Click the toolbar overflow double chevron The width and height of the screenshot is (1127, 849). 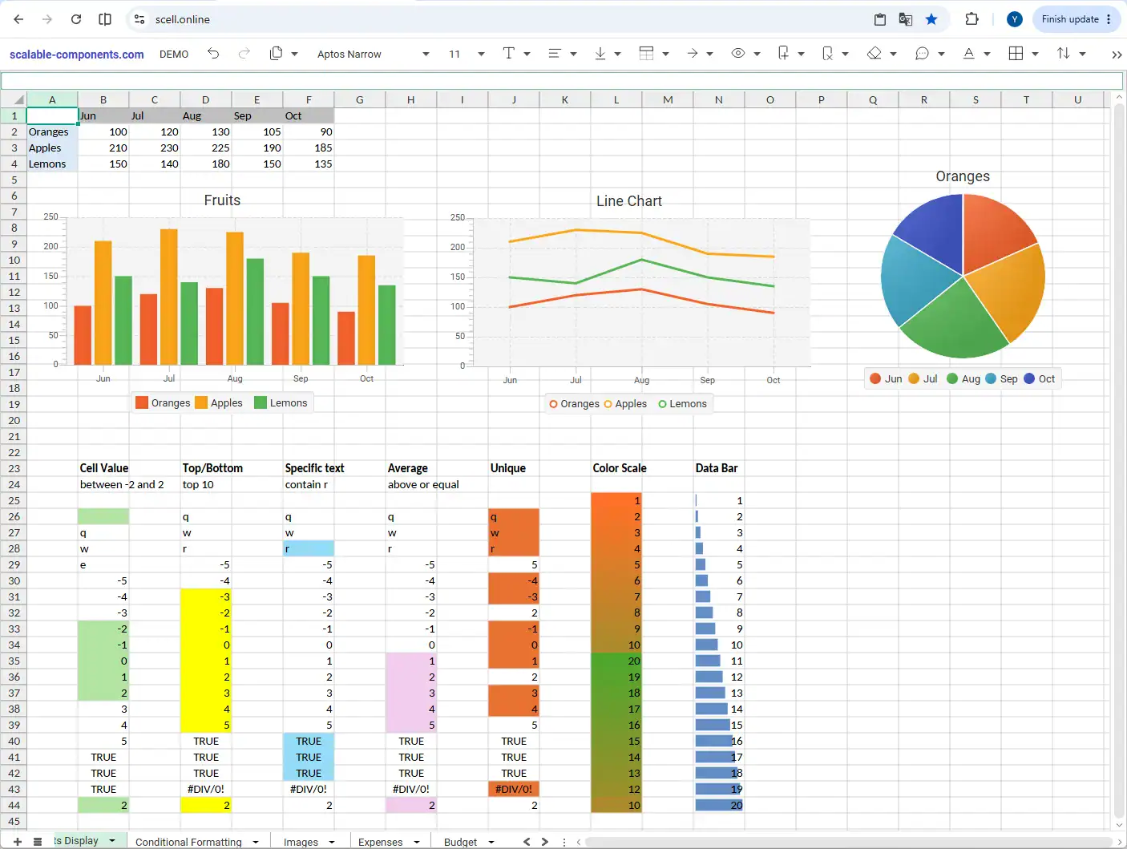point(1117,55)
